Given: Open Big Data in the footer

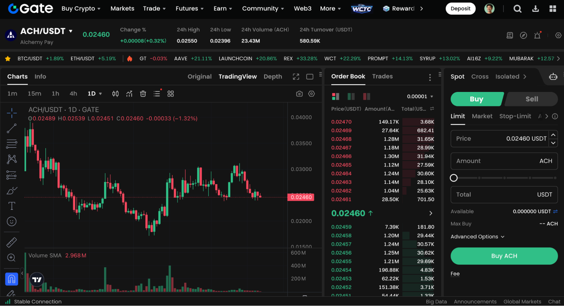Looking at the screenshot, I should tap(436, 302).
